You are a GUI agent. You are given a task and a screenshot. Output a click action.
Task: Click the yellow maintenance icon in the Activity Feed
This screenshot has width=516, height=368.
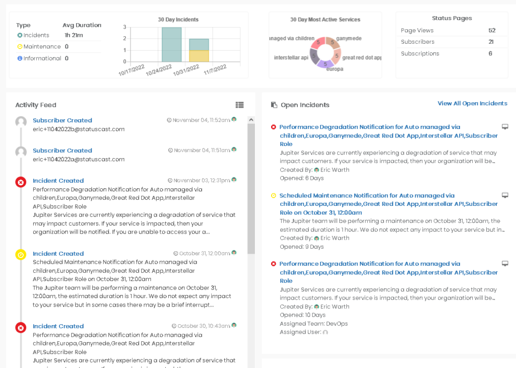tap(21, 254)
